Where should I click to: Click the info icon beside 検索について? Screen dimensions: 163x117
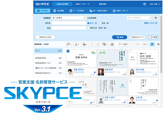pos(156,23)
